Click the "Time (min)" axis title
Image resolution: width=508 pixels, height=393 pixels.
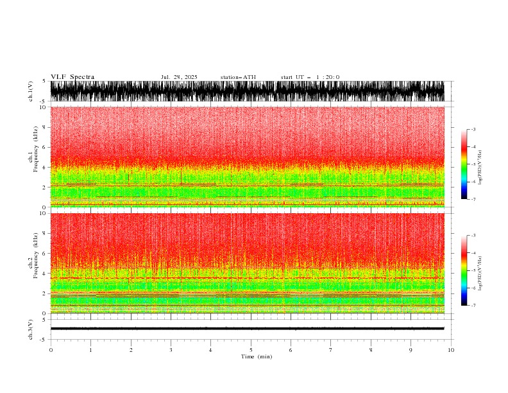point(257,356)
